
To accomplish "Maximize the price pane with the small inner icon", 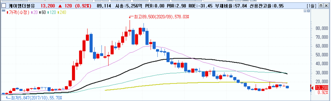I will pos(305,11).
